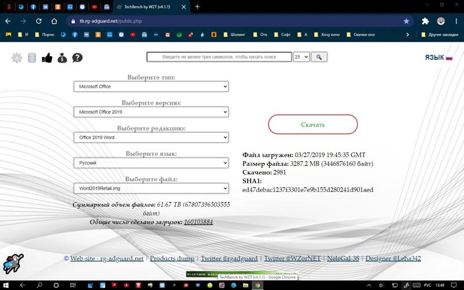The height and width of the screenshot is (290, 464).
Task: Open the Софт bookmarks folder
Action: coord(282,35)
